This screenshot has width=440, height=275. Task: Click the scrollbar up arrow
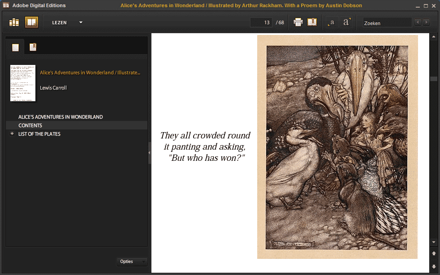pos(434,37)
